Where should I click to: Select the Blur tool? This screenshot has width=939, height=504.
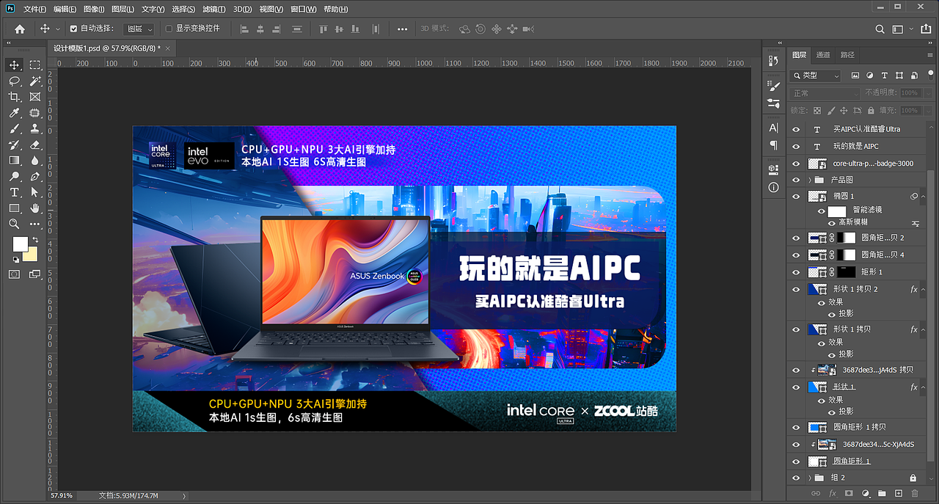coord(34,160)
